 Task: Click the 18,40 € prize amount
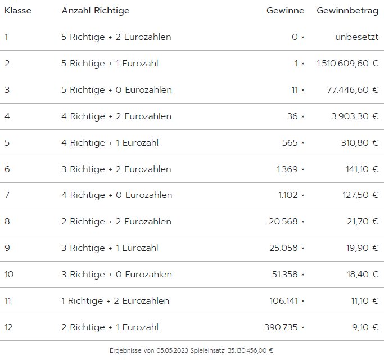363,274
